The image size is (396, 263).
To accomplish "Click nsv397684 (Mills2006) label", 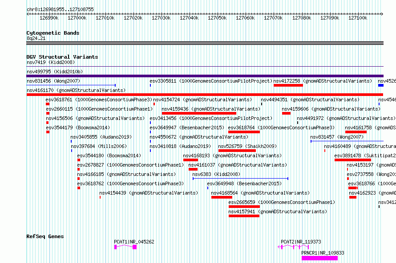I will pos(99,146).
